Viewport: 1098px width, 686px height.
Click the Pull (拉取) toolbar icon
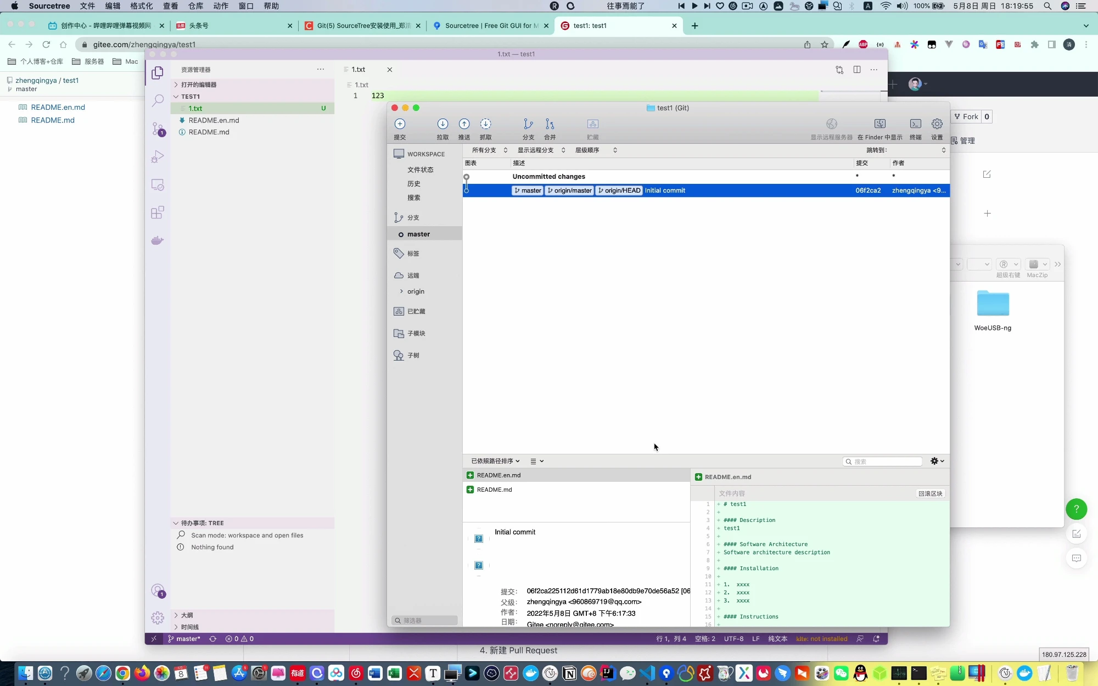[442, 124]
